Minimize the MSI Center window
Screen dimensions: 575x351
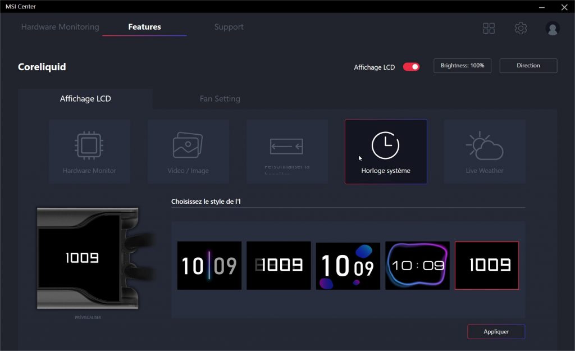pos(542,7)
